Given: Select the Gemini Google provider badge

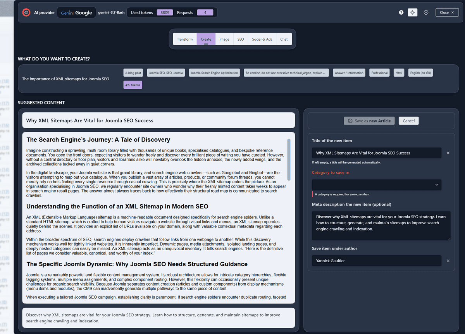Looking at the screenshot, I should (x=77, y=12).
